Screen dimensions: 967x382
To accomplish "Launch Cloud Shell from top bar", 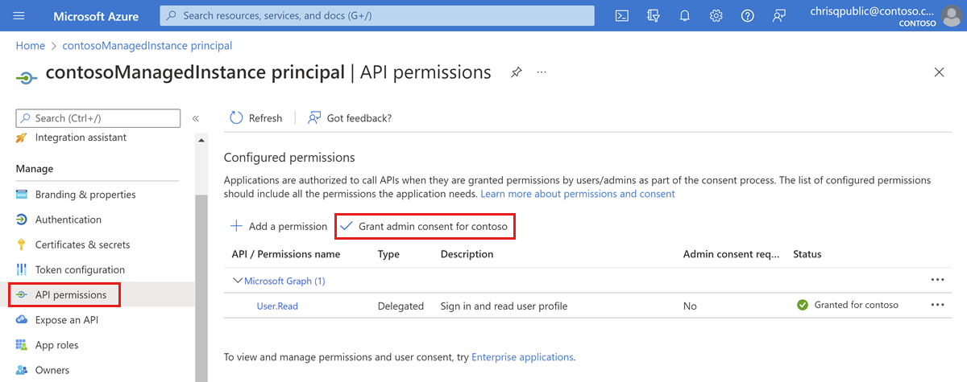I will click(x=622, y=15).
